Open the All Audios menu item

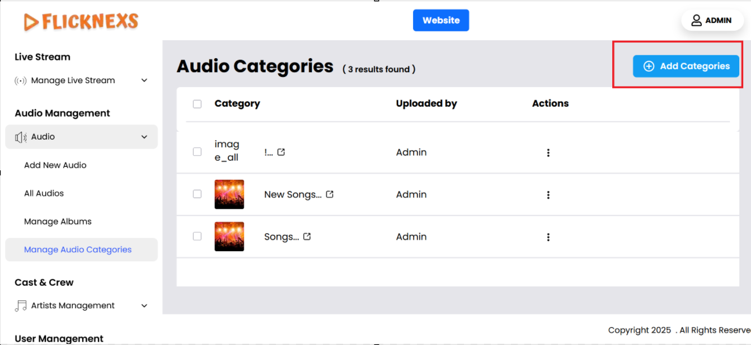[x=44, y=193]
